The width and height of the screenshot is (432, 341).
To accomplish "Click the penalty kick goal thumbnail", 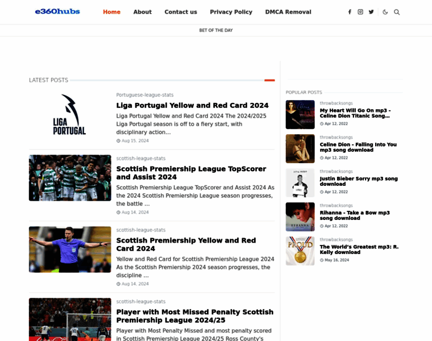I will [70, 319].
